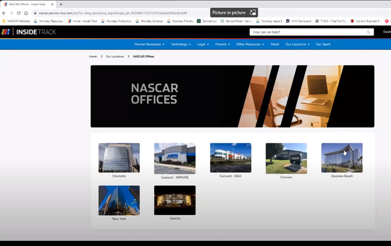The height and width of the screenshot is (246, 391).
Task: Click the site info lock icon
Action: click(35, 13)
